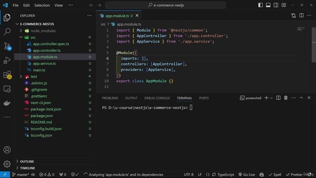Open the Edit menu
This screenshot has width=316, height=178.
coord(26,5)
